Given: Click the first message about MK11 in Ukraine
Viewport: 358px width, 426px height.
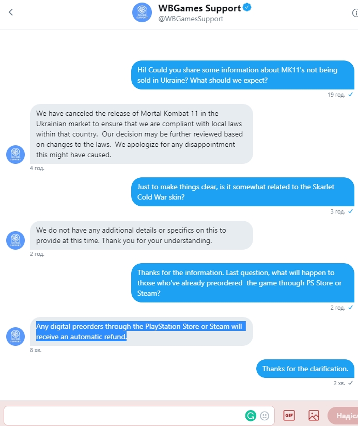Looking at the screenshot, I should 243,75.
